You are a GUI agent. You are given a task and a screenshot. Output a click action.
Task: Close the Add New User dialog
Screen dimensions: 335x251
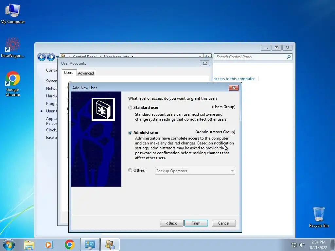pos(234,88)
